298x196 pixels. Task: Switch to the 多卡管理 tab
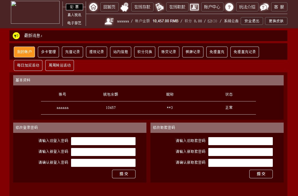point(48,52)
